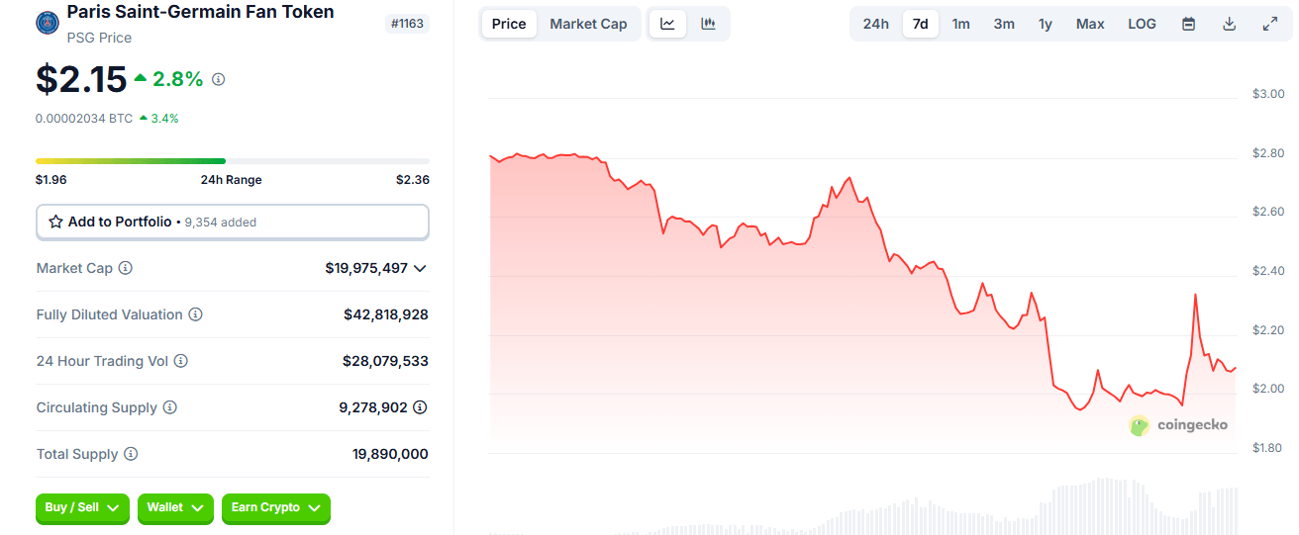Viewport: 1299px width, 535px height.
Task: Download the chart data
Action: pyautogui.click(x=1229, y=24)
